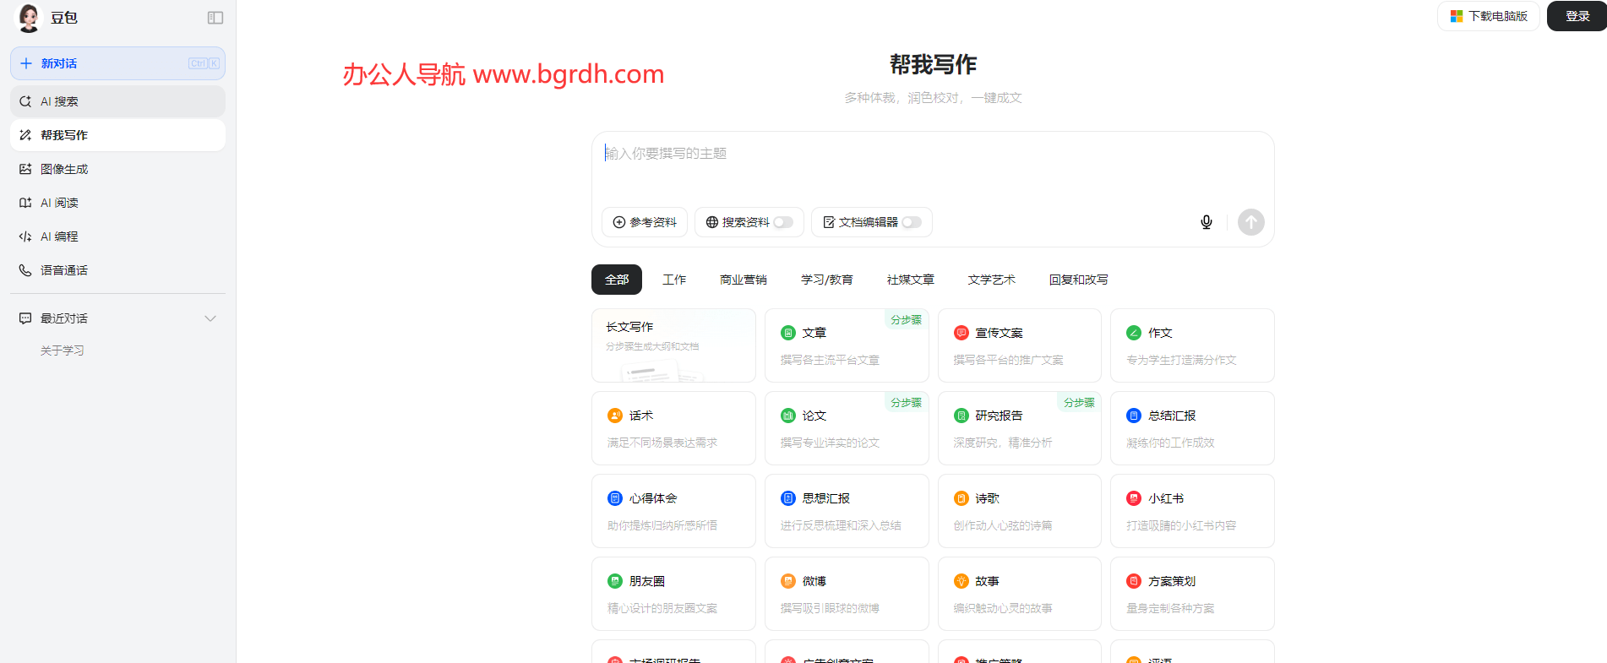Viewport: 1607px width, 663px height.
Task: Click the 凝练你的工作成效 description
Action: point(1170,443)
